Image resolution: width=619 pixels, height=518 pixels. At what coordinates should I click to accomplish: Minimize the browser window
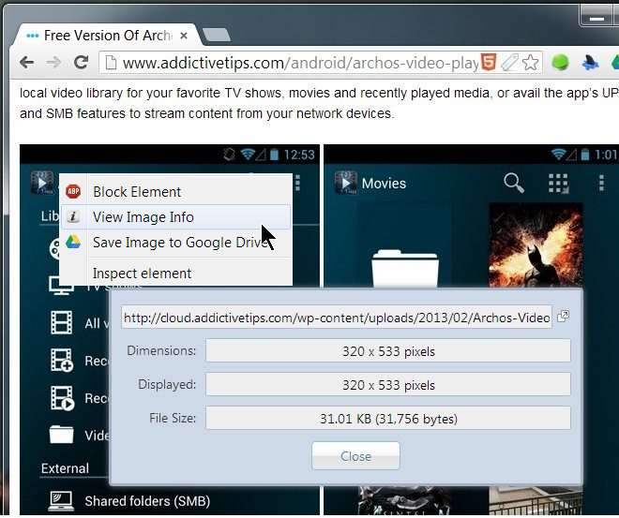click(x=596, y=18)
